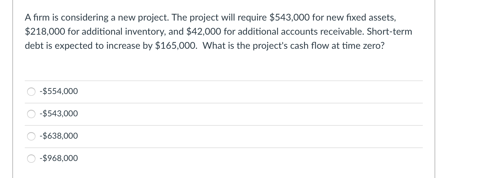Select the -$638,000 radio button

coord(32,136)
